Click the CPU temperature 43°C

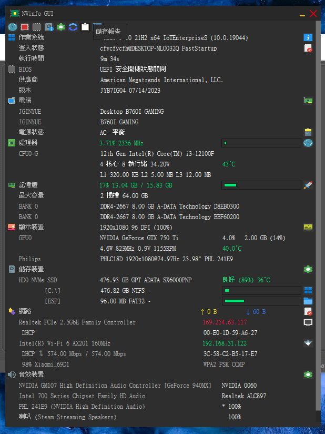point(229,164)
